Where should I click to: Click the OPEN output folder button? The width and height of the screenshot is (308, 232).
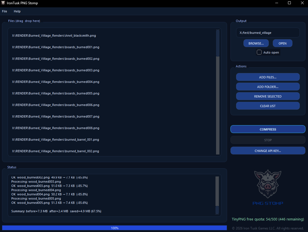pos(282,43)
